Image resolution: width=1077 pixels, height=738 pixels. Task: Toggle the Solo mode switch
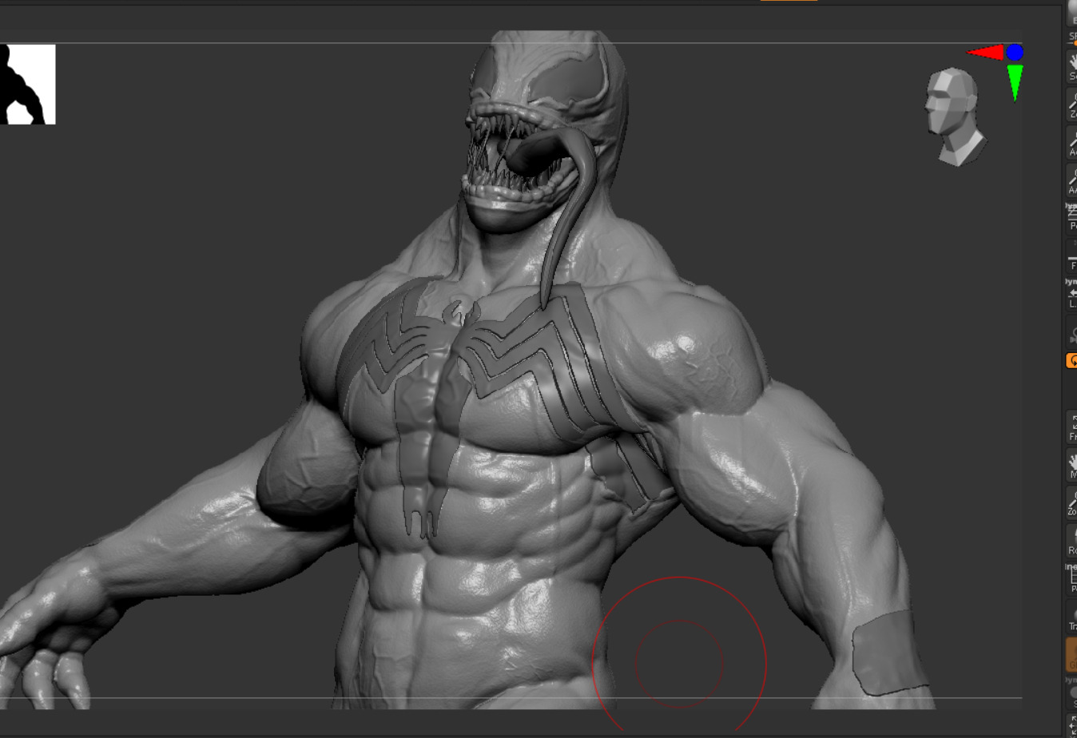(1072, 693)
